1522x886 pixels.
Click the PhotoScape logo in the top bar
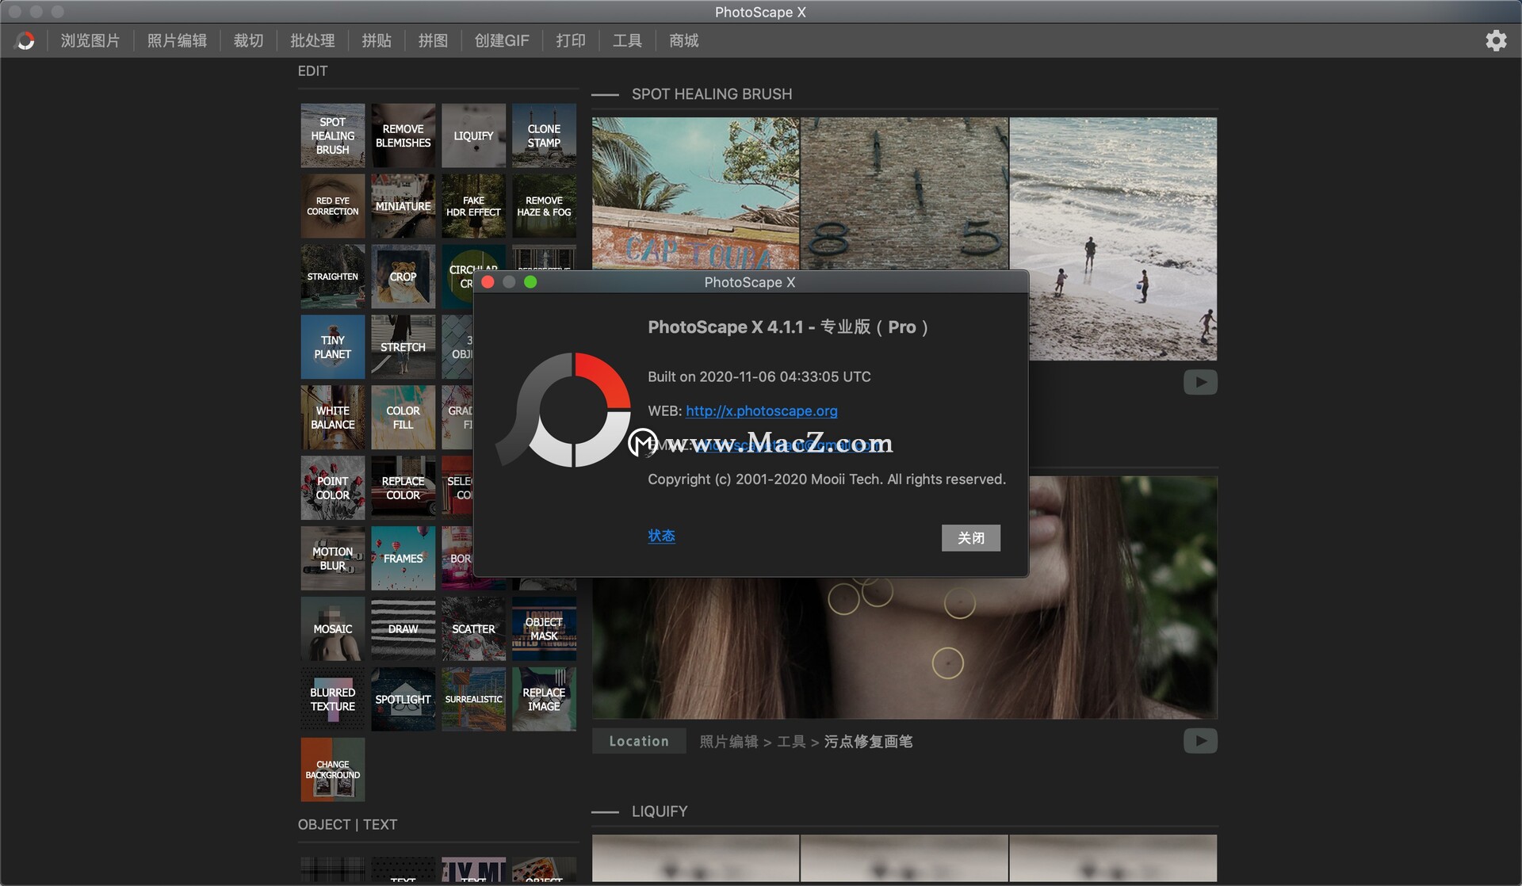tap(26, 40)
